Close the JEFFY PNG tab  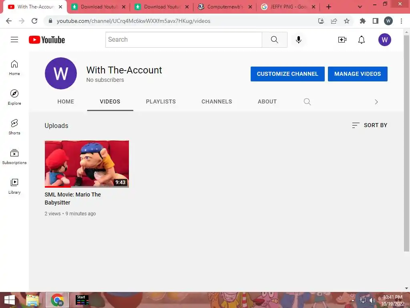[314, 7]
